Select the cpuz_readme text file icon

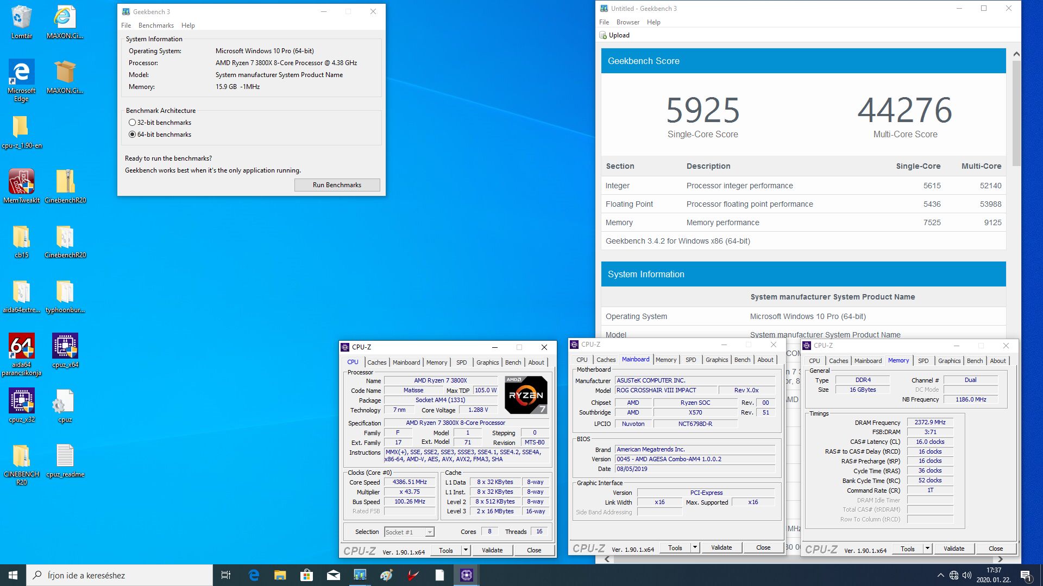click(x=65, y=460)
